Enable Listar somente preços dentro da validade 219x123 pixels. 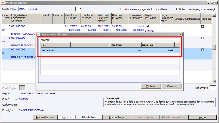coord(122,9)
